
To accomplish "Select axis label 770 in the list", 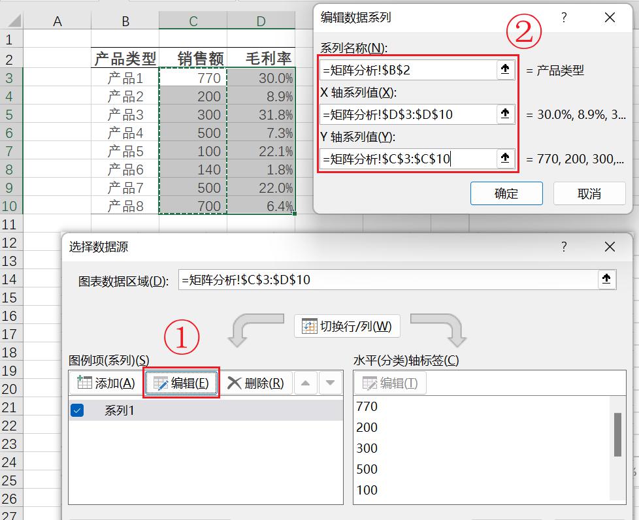I will pyautogui.click(x=367, y=406).
